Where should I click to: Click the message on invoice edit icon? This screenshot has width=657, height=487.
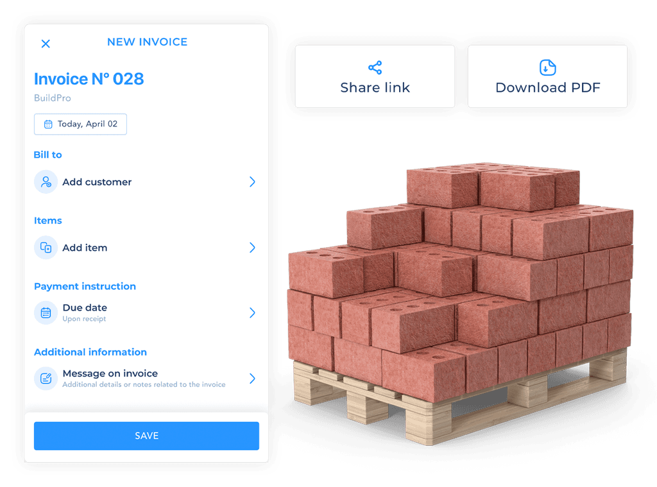click(46, 379)
